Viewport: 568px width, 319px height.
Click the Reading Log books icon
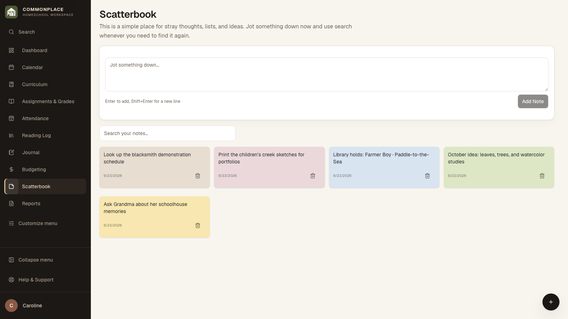11,135
